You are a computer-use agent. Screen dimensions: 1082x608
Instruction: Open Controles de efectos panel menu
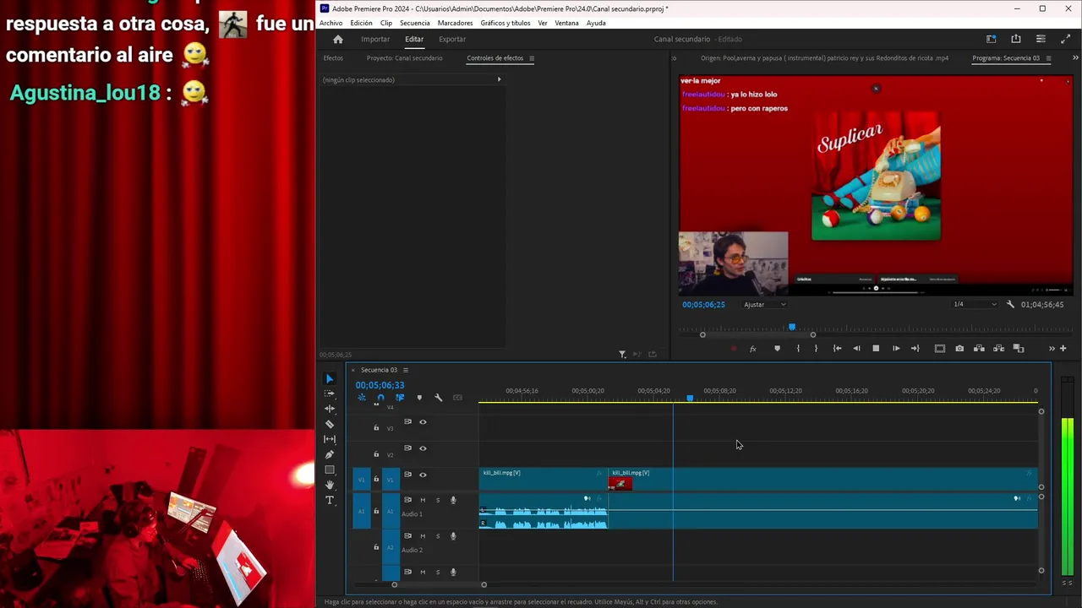532,58
